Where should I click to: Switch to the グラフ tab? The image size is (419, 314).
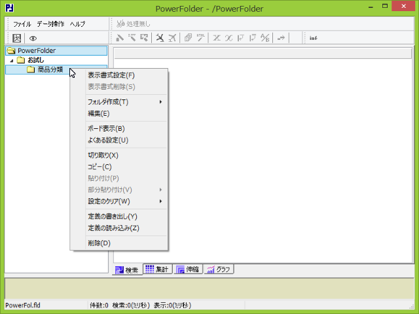[219, 269]
